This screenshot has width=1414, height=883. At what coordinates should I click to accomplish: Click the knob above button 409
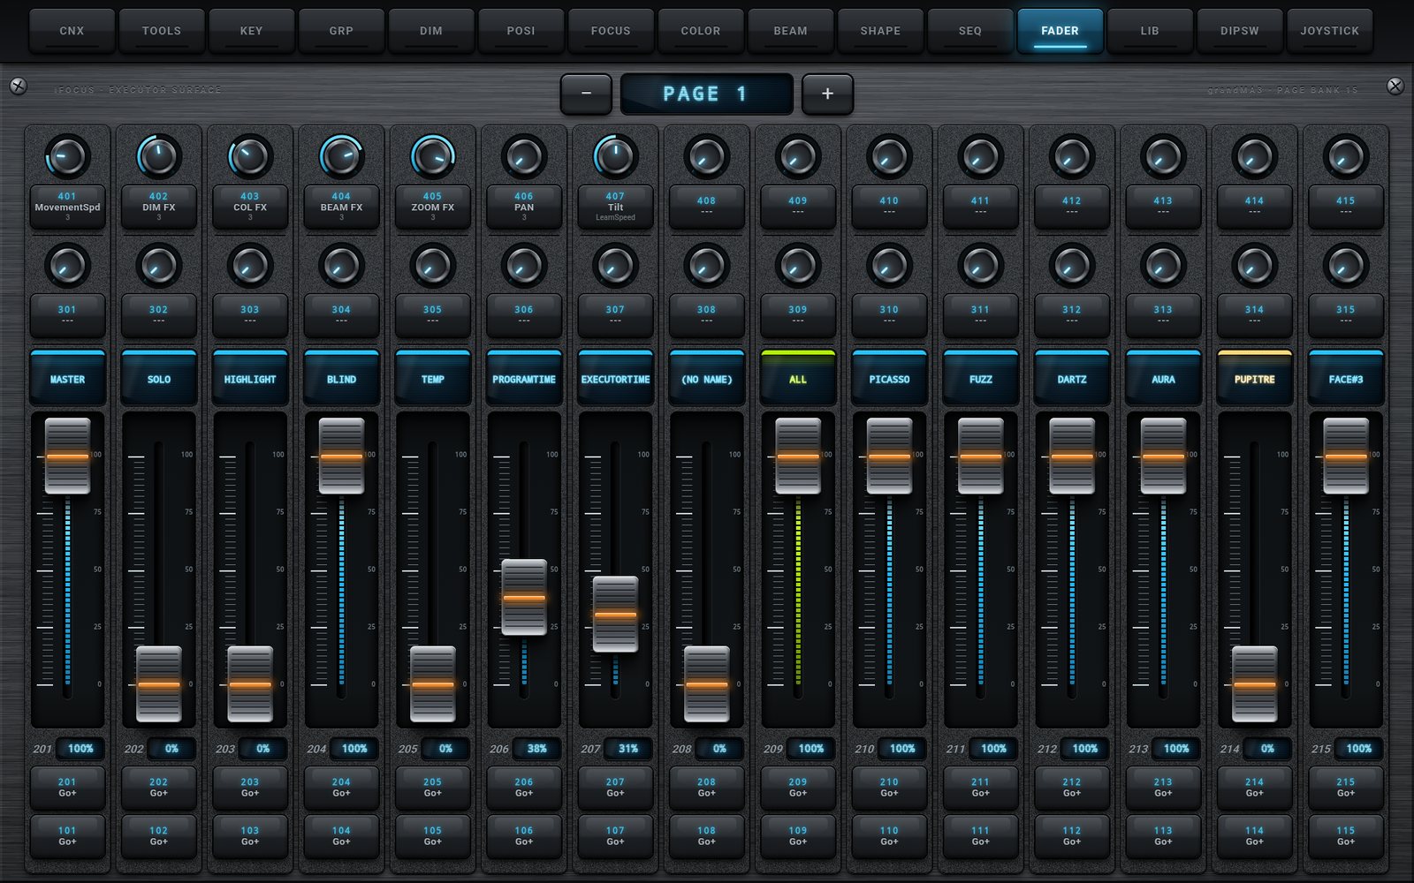tap(798, 157)
